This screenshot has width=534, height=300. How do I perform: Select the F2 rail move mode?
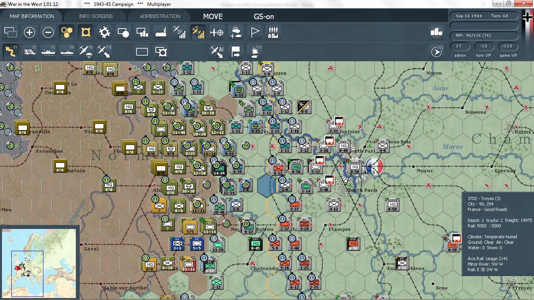point(29,51)
